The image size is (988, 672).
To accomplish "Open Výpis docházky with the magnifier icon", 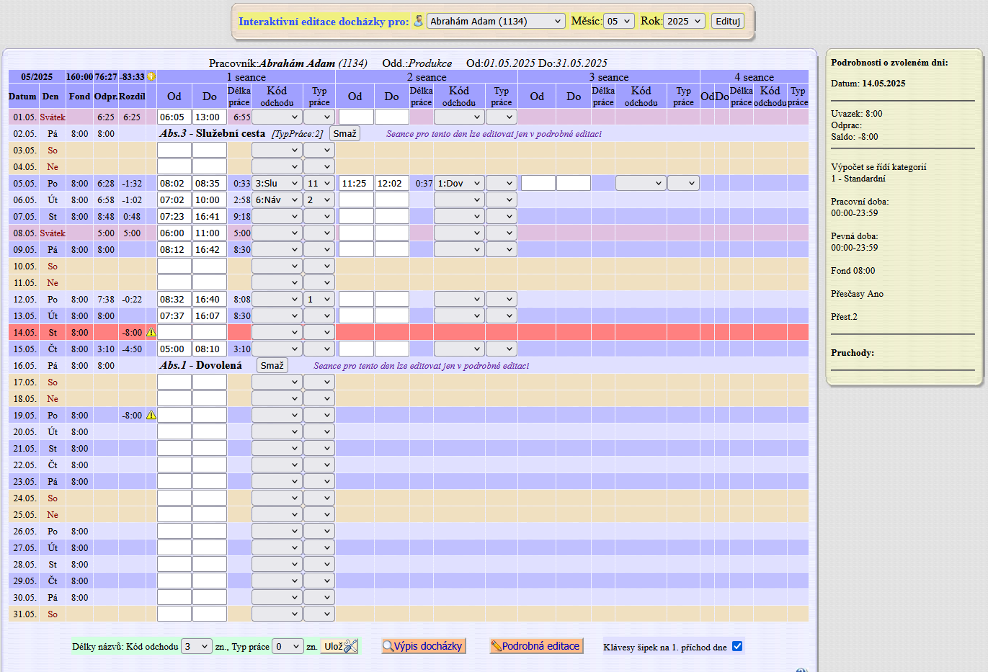I will [424, 646].
